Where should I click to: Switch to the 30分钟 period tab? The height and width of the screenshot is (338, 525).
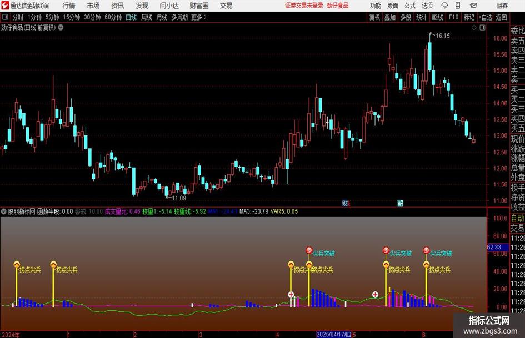pyautogui.click(x=92, y=17)
